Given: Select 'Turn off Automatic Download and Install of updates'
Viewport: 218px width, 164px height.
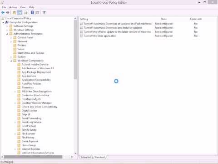Looking at the screenshot, I should point(113,28).
